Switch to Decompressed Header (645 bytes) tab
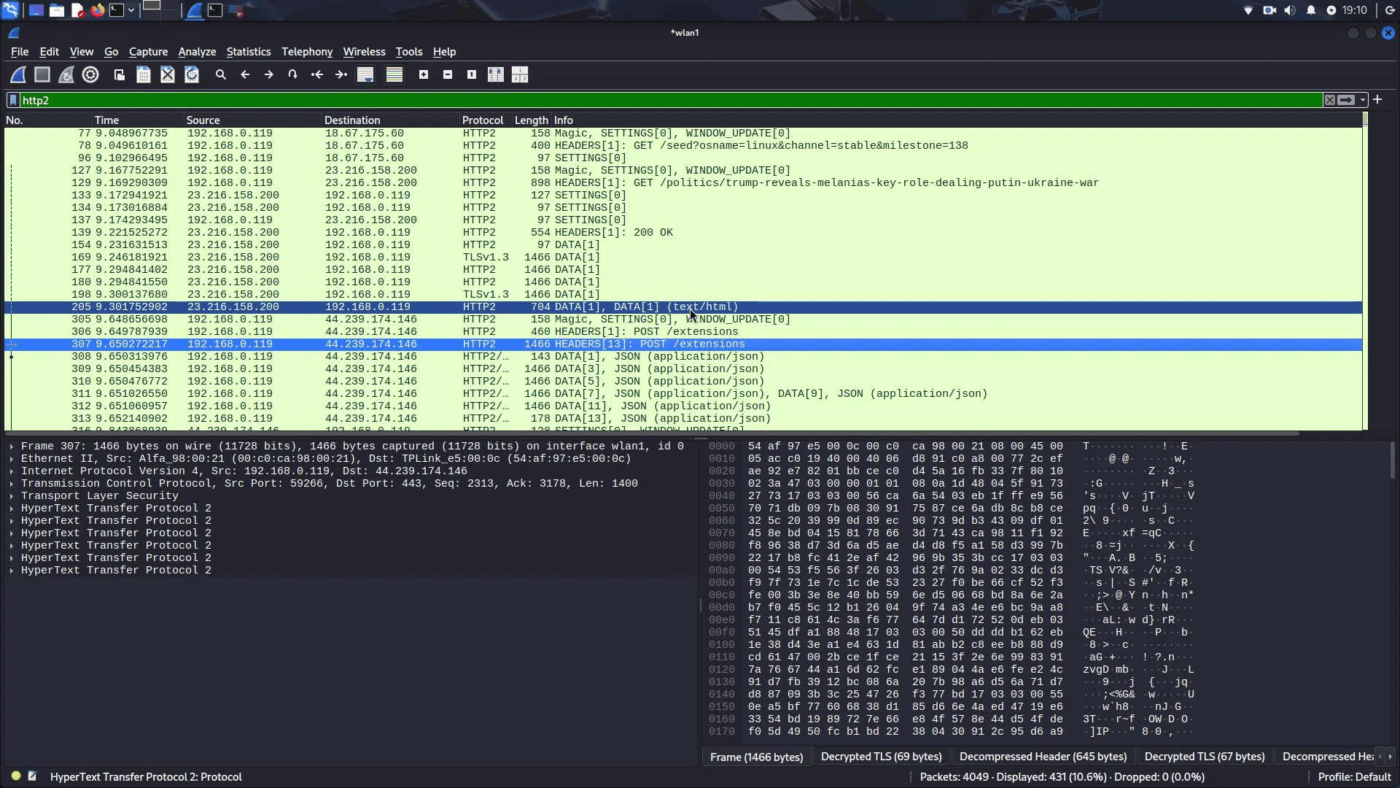The height and width of the screenshot is (788, 1400). point(1043,757)
